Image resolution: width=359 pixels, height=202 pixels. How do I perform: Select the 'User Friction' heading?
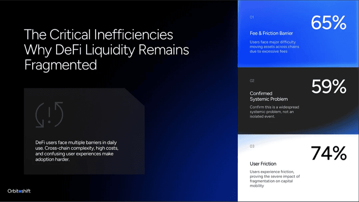click(x=263, y=164)
